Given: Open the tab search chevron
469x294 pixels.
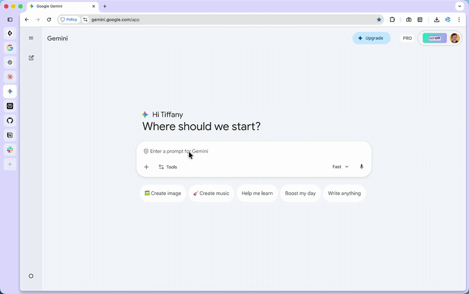Looking at the screenshot, I should tap(460, 6).
